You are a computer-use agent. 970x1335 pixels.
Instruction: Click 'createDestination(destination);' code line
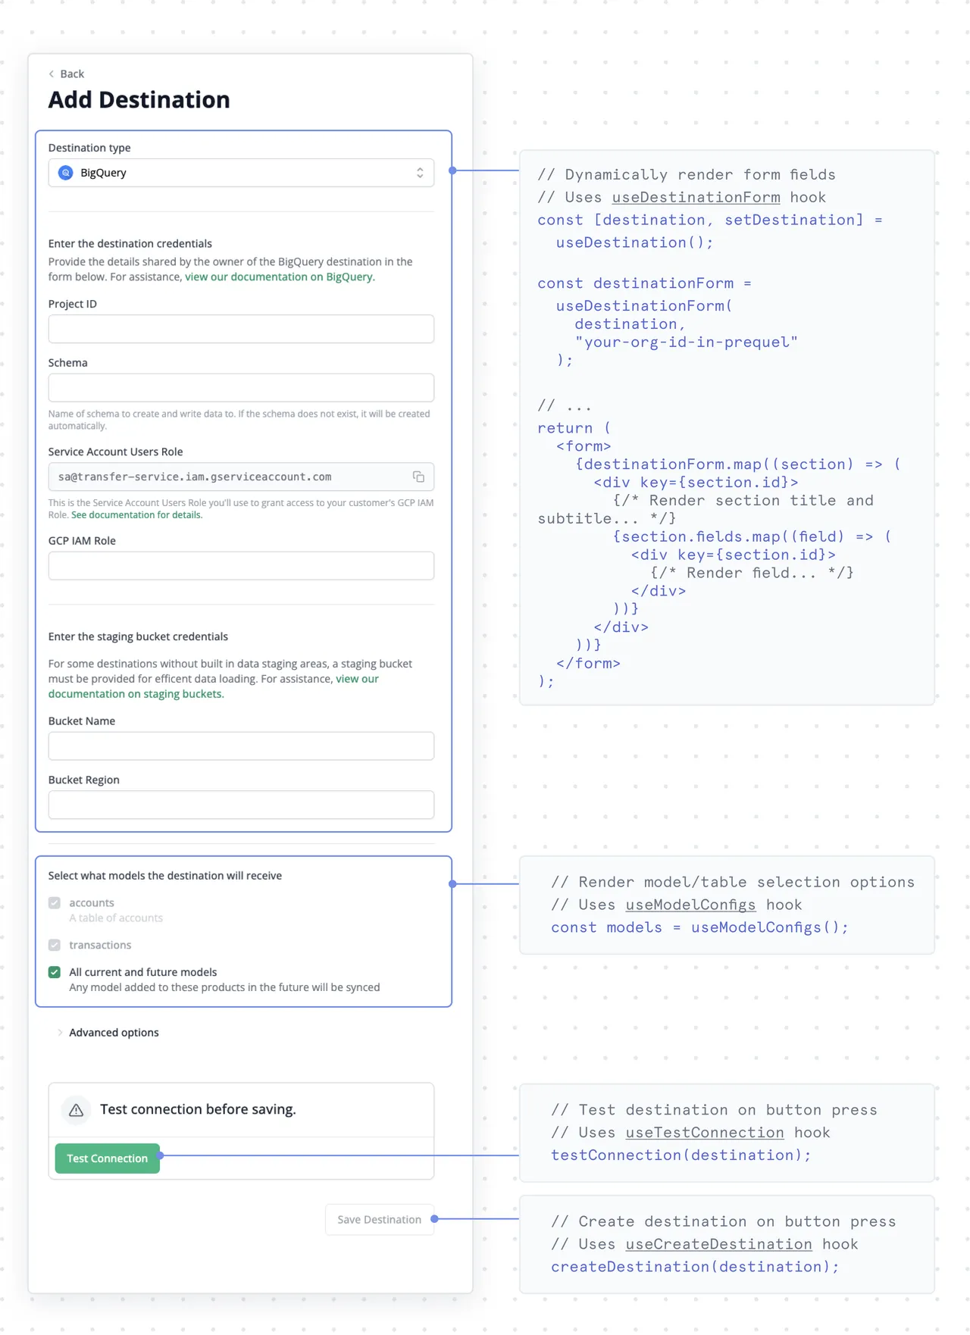pos(695,1268)
